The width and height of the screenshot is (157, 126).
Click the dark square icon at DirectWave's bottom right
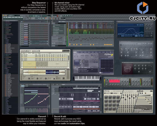click(64, 78)
